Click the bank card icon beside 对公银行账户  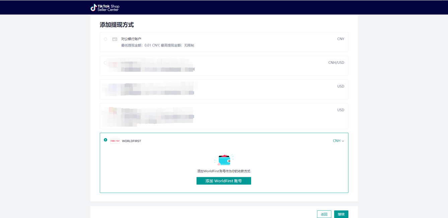(115, 39)
